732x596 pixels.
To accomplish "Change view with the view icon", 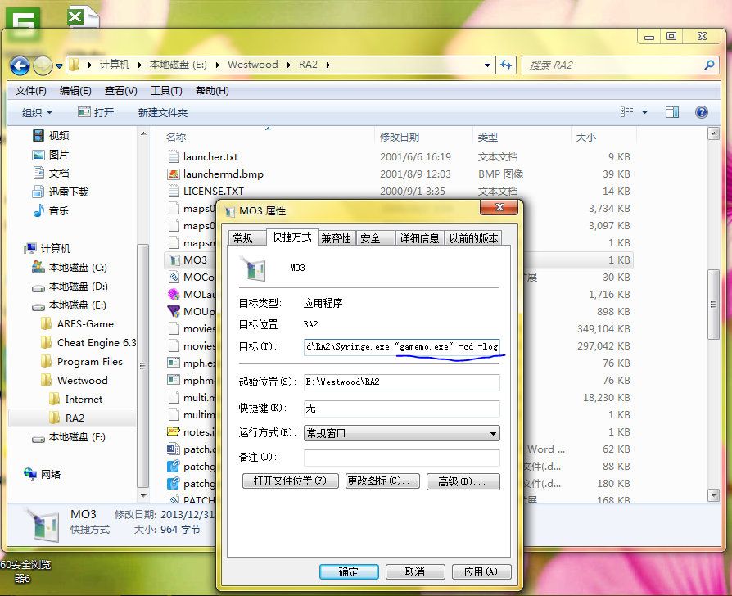I will click(627, 112).
